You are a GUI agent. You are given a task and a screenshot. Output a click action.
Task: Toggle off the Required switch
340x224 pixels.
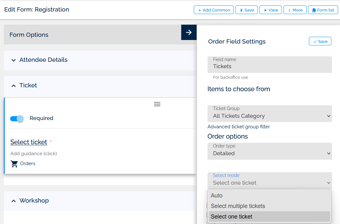pos(17,118)
